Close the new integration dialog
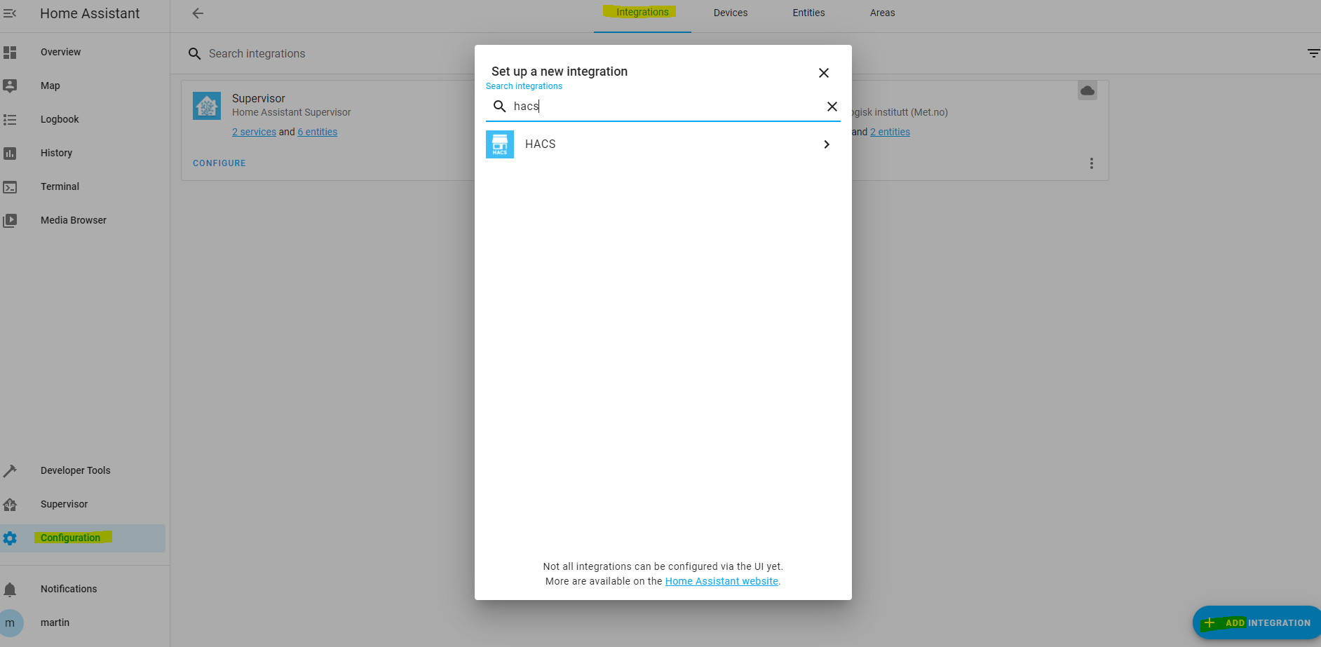Image resolution: width=1321 pixels, height=647 pixels. pyautogui.click(x=823, y=73)
